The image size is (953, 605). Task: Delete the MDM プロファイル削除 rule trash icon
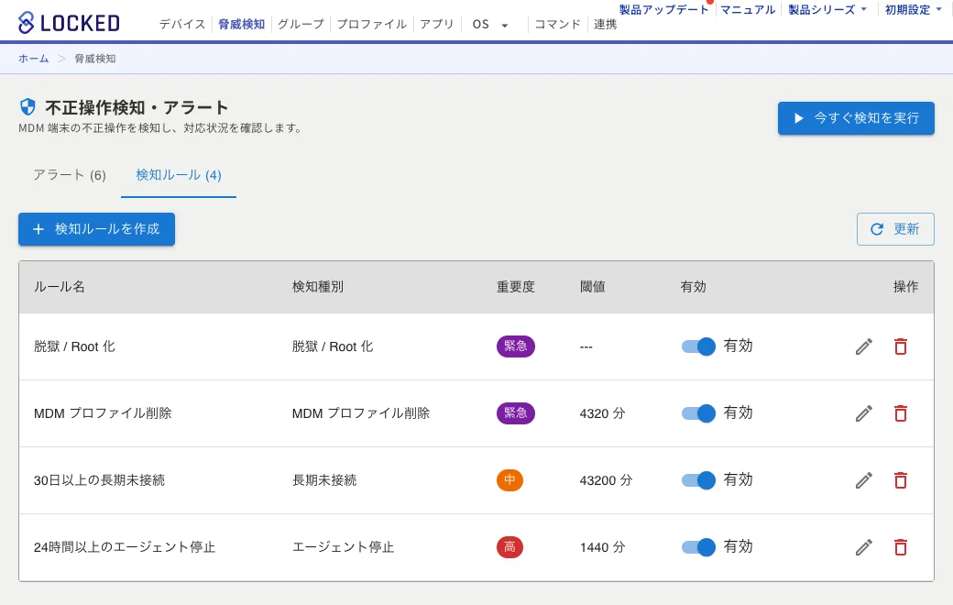click(x=901, y=413)
